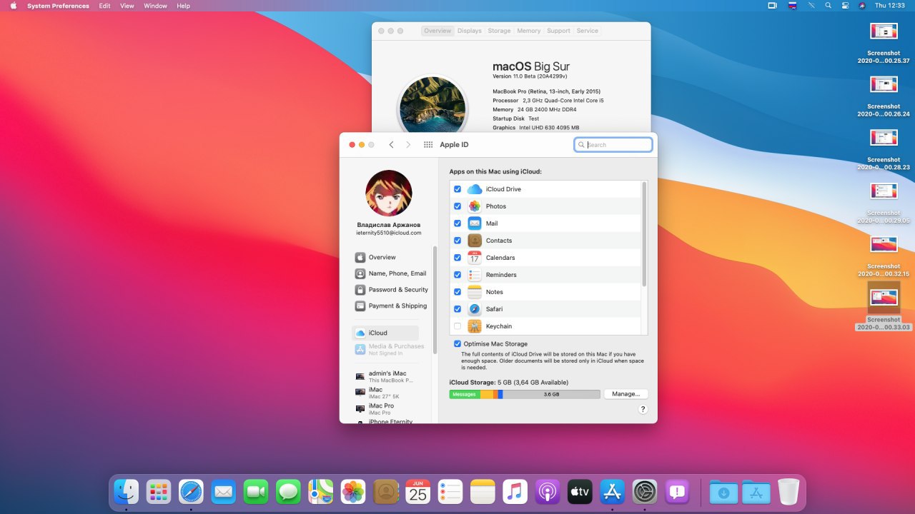Show all preferences grid icon
The width and height of the screenshot is (915, 514).
tap(428, 144)
